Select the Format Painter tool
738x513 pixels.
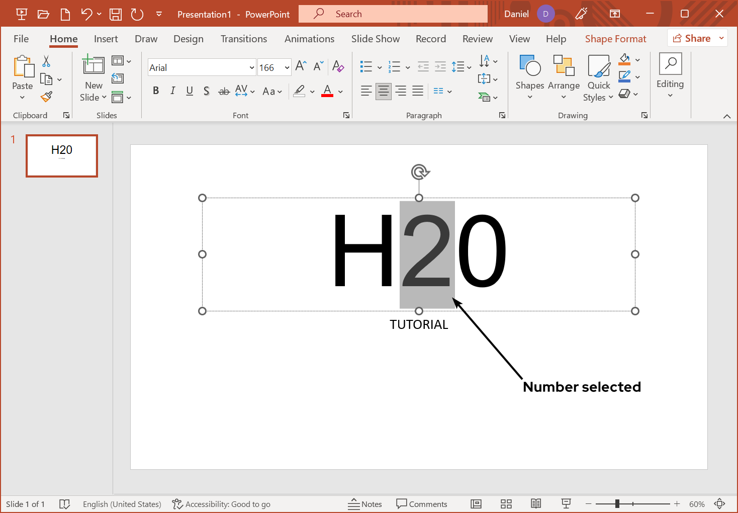tap(47, 96)
